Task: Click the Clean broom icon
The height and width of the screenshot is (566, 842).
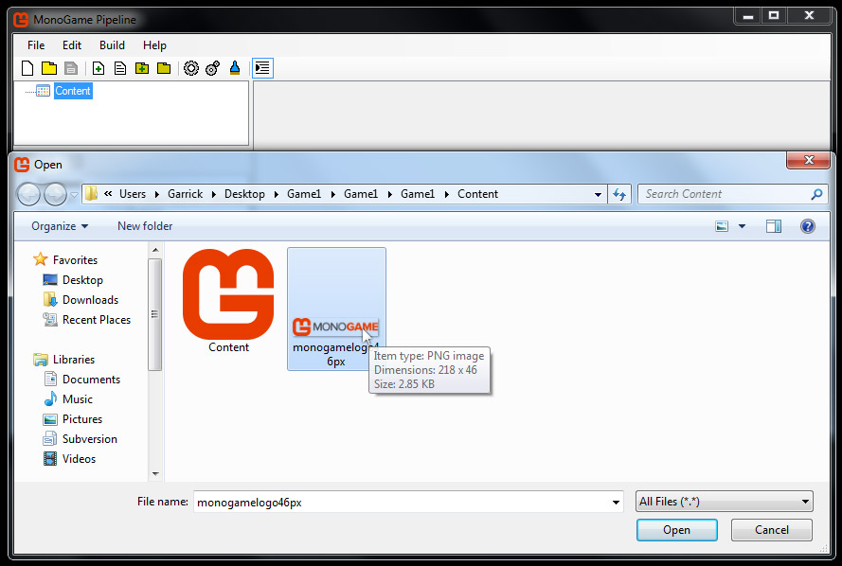Action: pos(235,68)
